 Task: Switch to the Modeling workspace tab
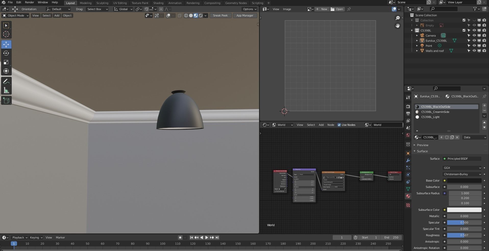click(85, 3)
